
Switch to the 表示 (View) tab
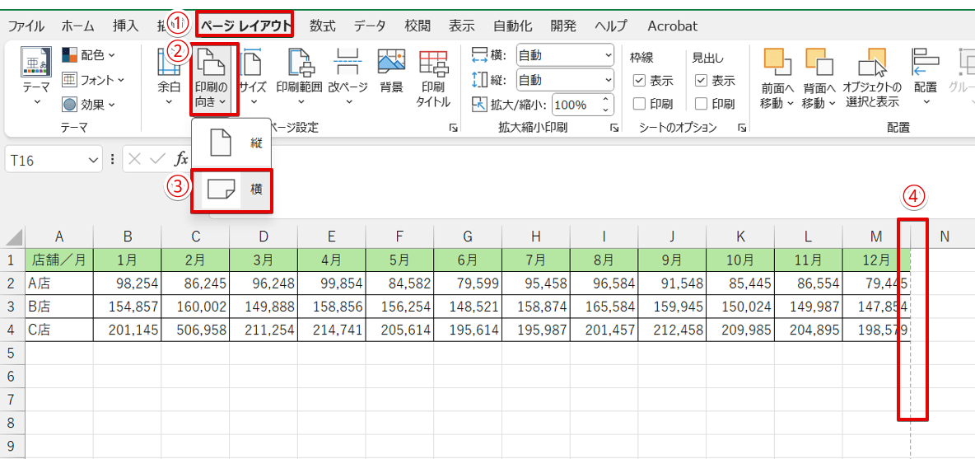point(462,26)
